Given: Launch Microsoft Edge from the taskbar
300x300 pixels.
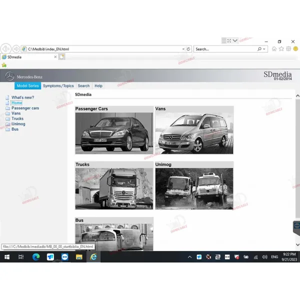Looking at the screenshot, I should [36, 257].
